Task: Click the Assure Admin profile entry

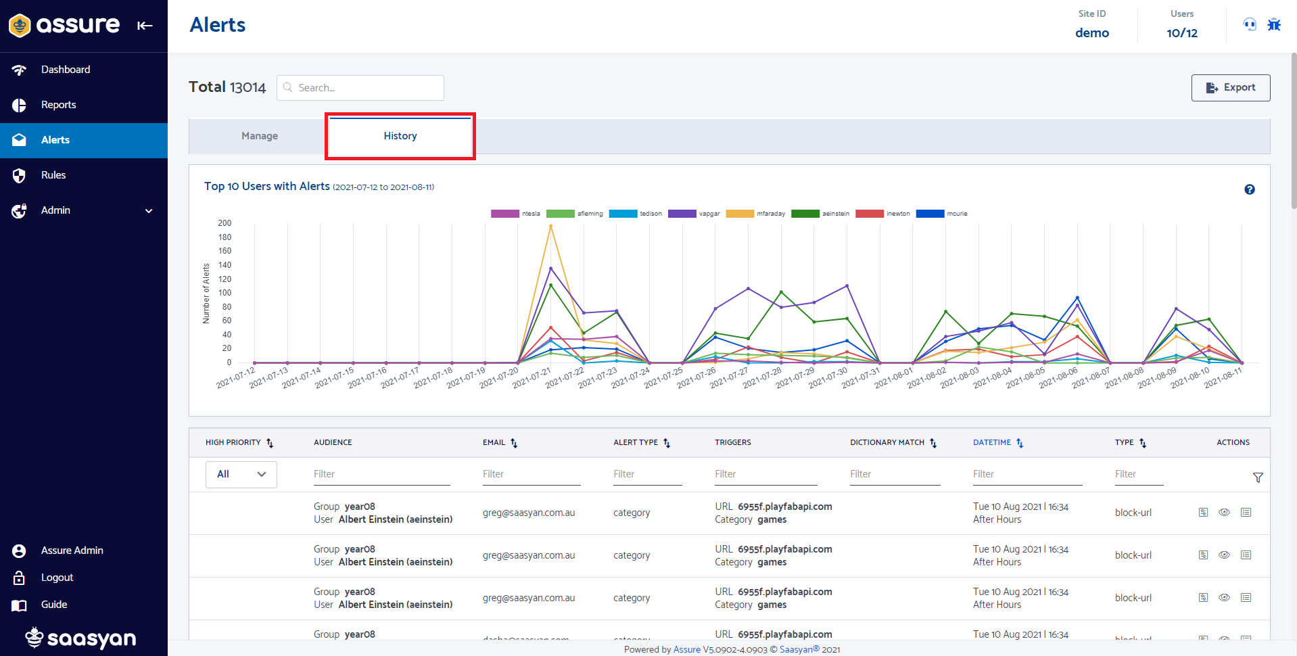Action: coord(72,550)
